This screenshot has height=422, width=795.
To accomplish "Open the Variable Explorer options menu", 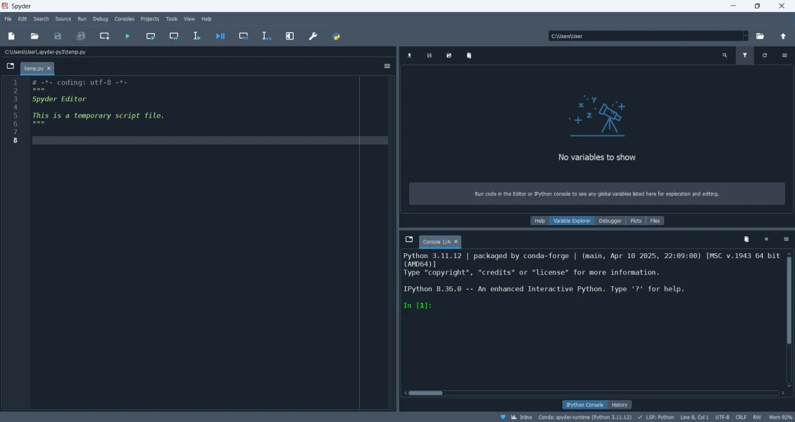I will click(x=784, y=56).
